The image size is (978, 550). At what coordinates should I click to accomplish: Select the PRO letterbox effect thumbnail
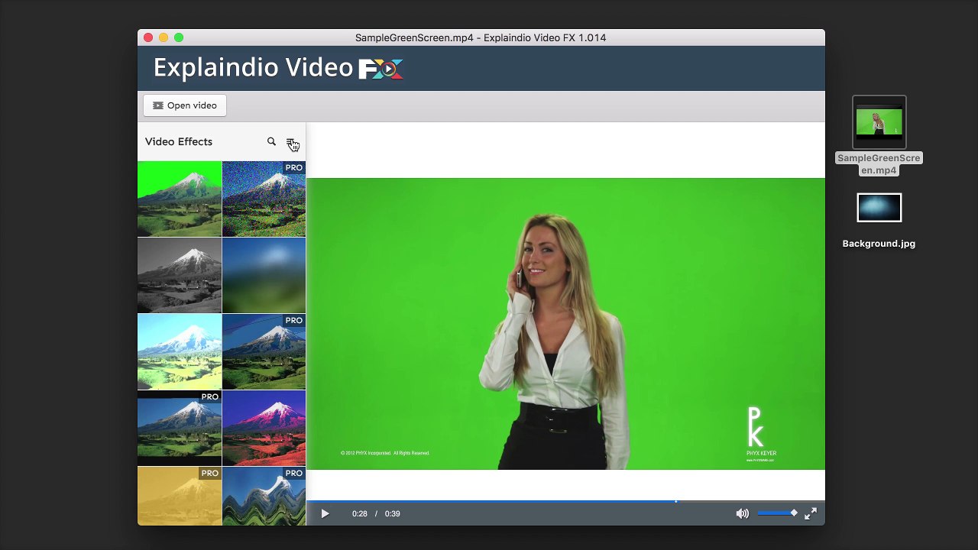[180, 428]
